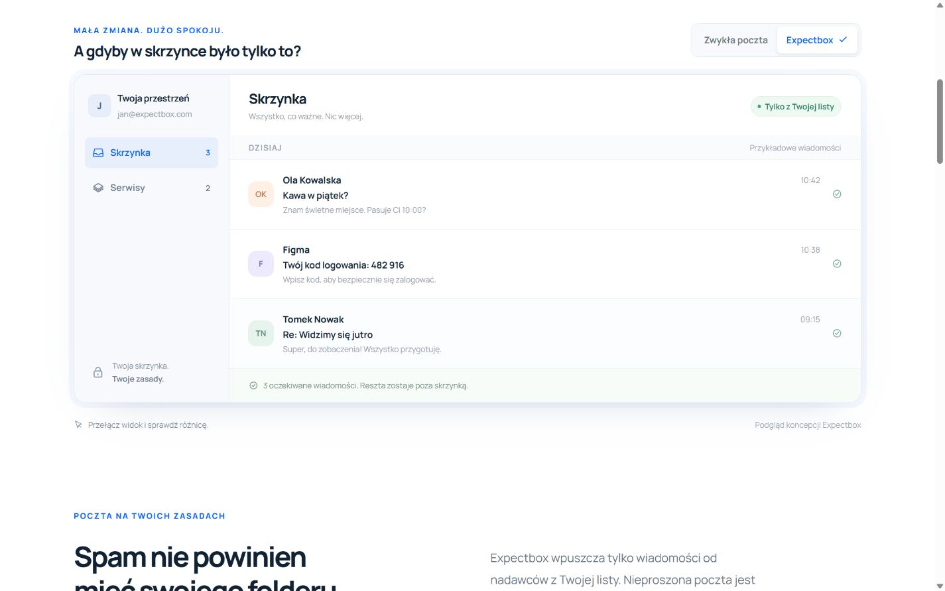
Task: Click the Serwisy count 2
Action: click(x=208, y=188)
